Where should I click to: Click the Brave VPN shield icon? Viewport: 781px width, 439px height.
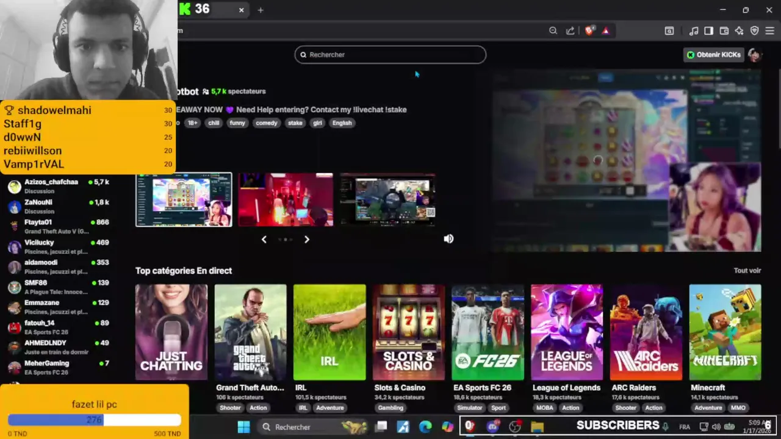(x=754, y=30)
